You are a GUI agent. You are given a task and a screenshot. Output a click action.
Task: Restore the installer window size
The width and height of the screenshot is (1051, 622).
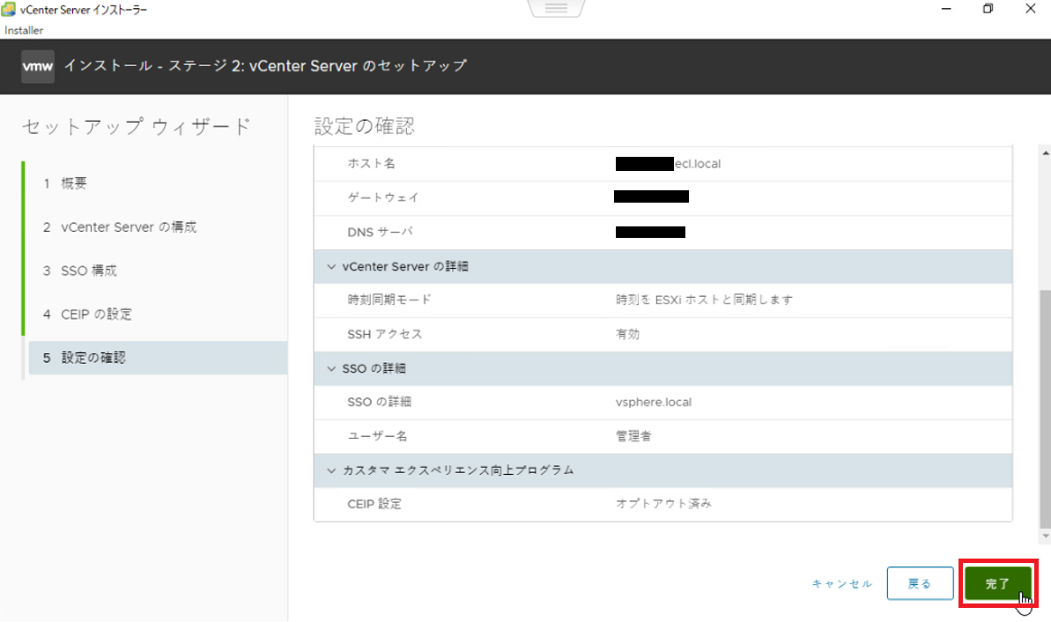pyautogui.click(x=988, y=9)
